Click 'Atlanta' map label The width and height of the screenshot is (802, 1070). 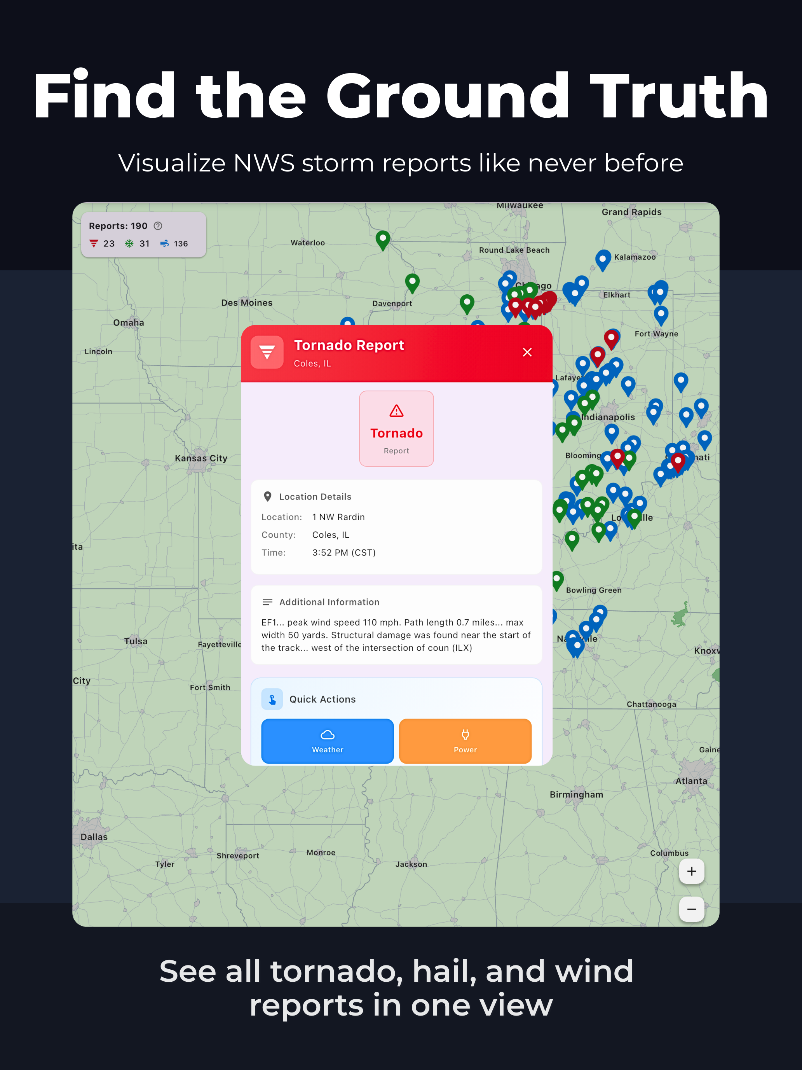coord(691,781)
